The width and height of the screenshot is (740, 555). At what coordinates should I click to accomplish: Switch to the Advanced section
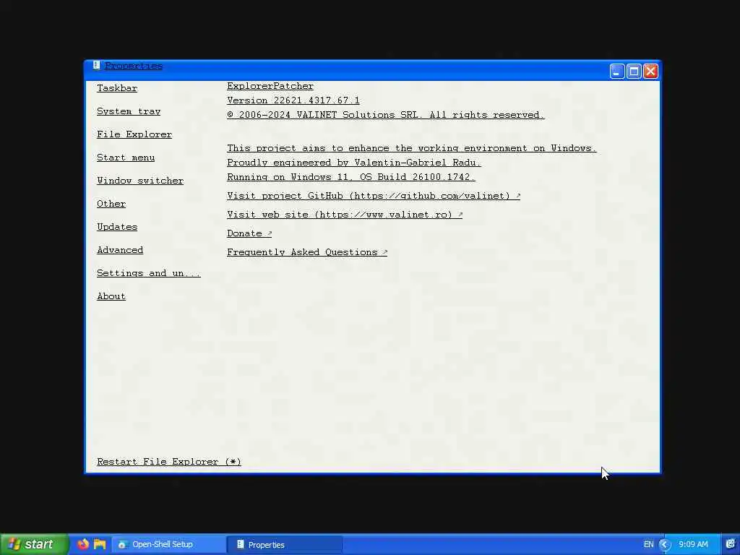click(x=120, y=250)
